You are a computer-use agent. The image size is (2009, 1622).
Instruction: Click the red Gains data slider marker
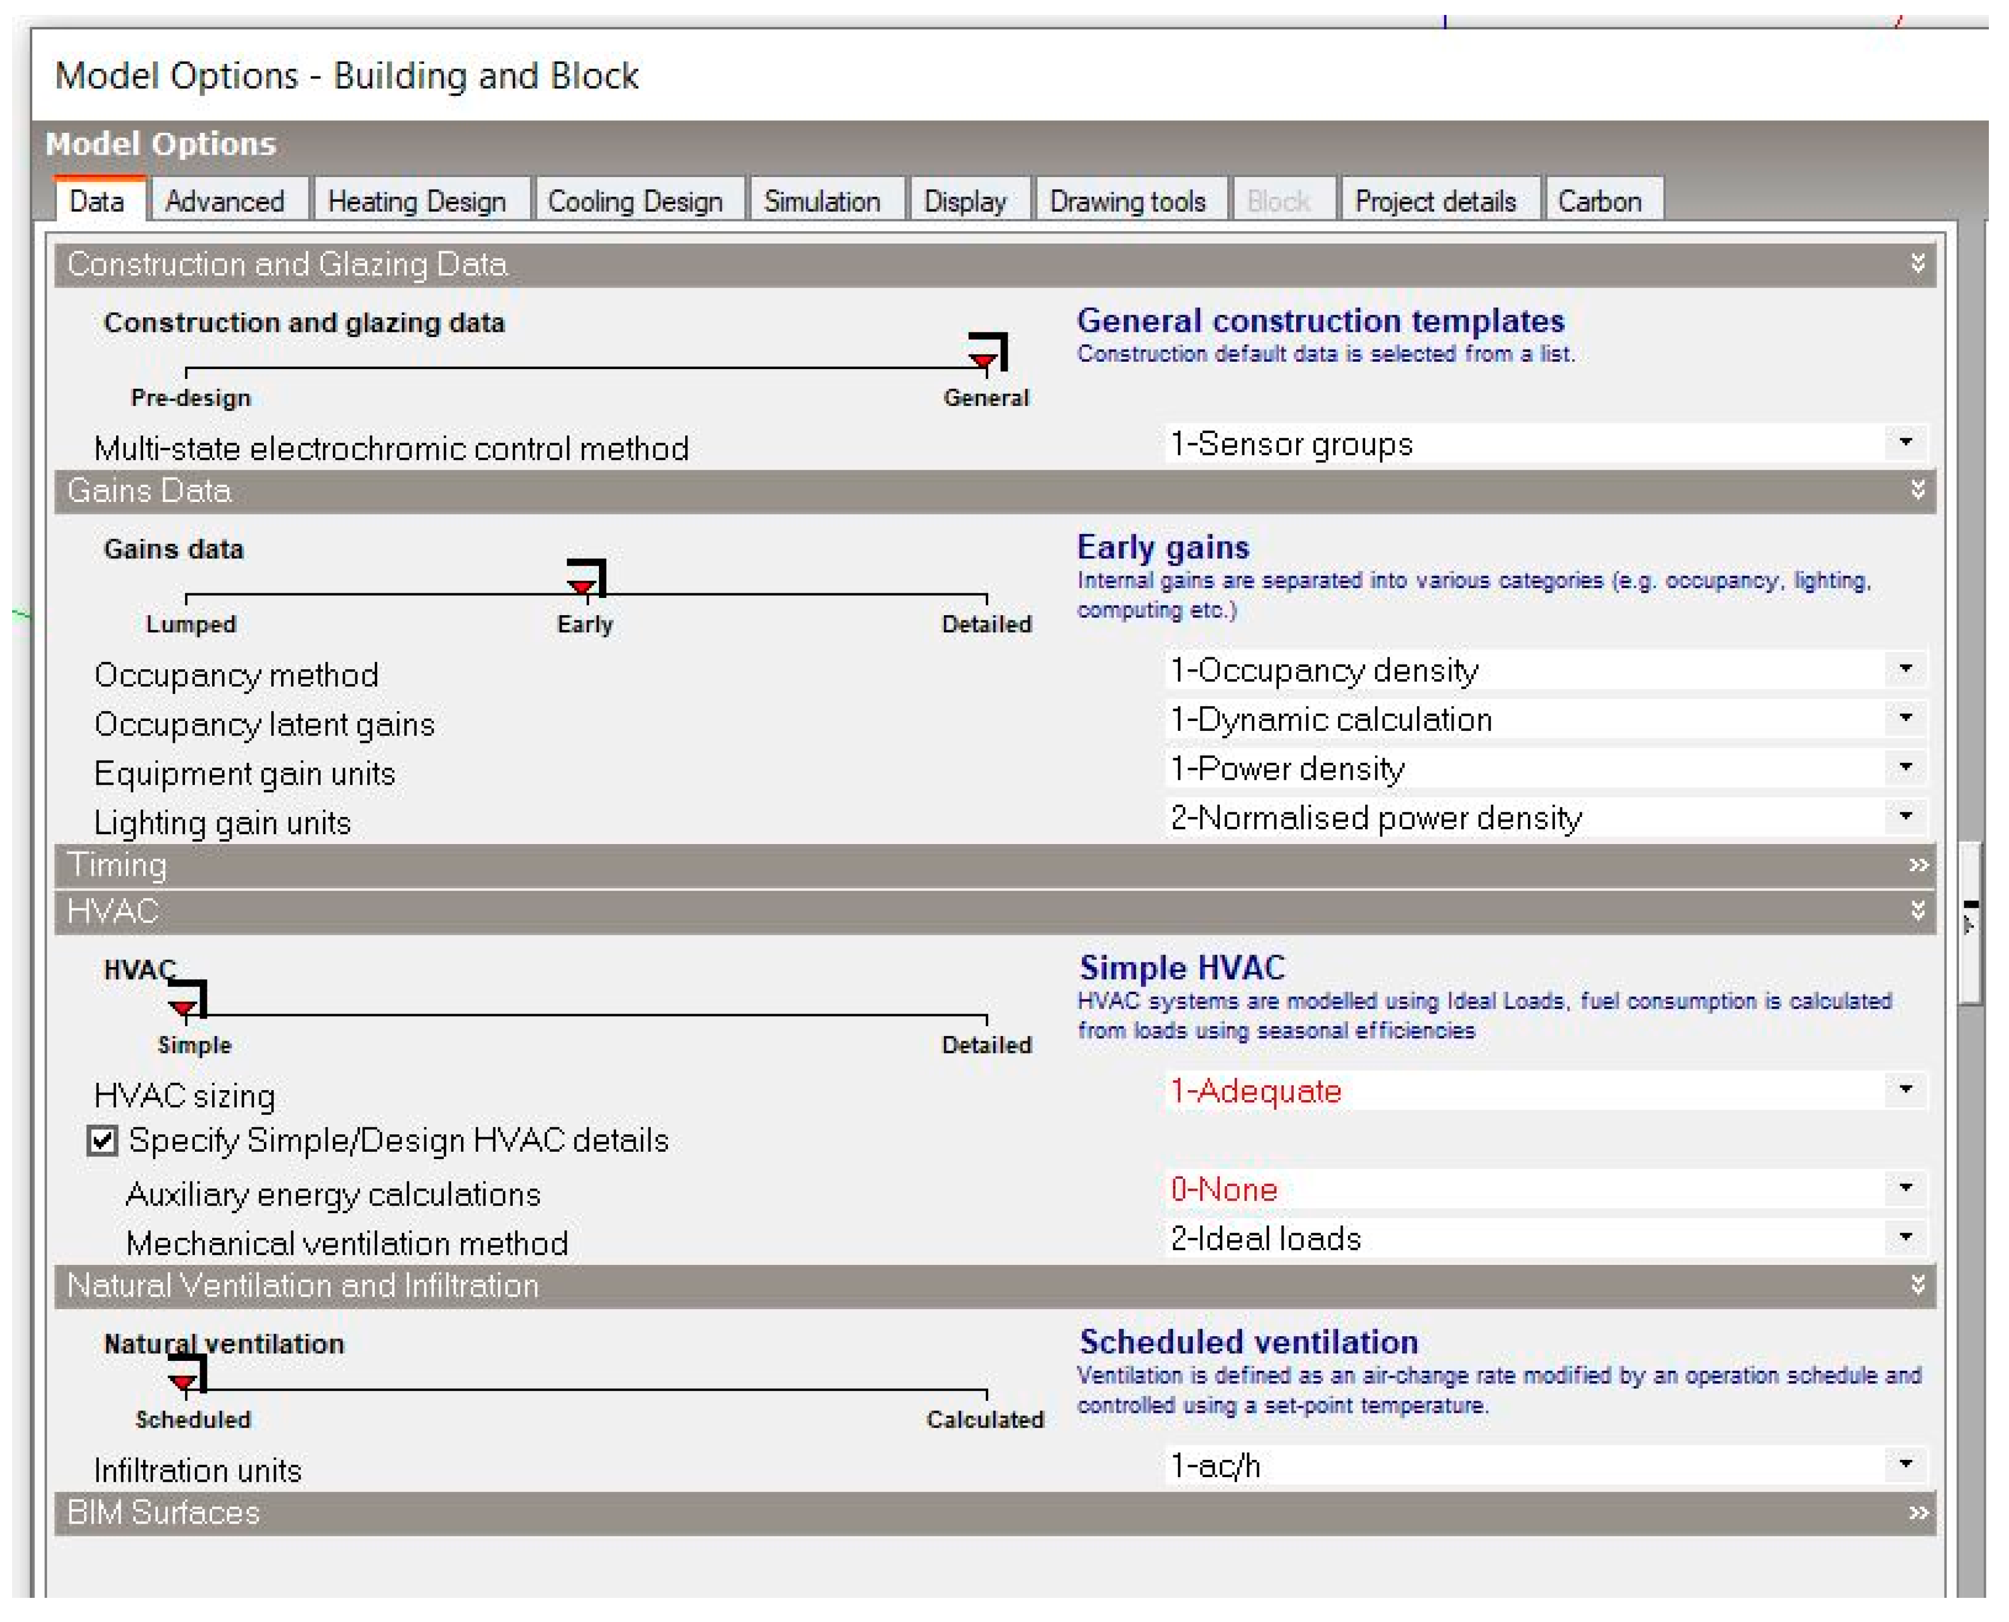point(582,586)
